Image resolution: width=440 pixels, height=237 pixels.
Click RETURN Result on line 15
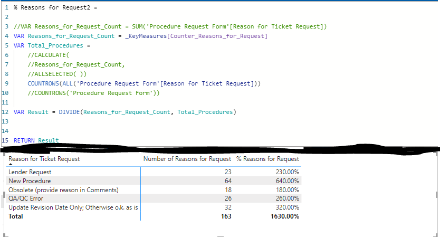pos(36,140)
